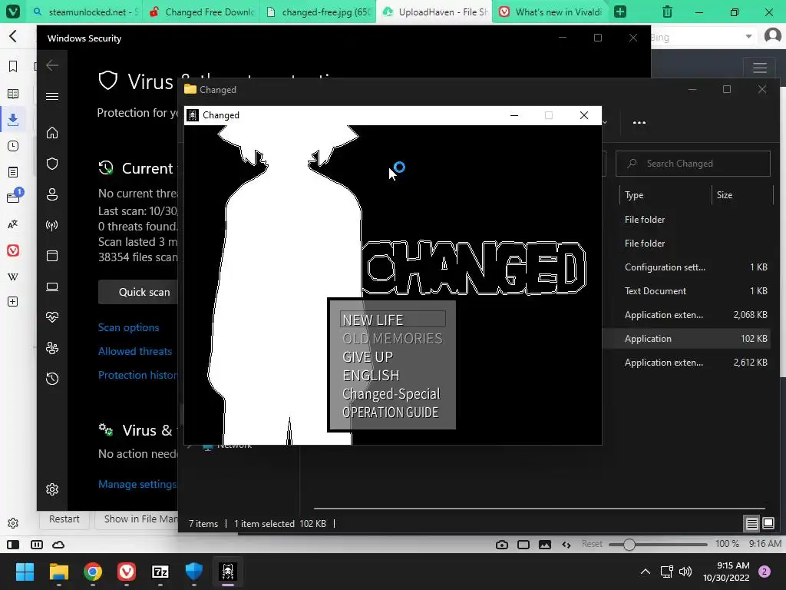Image resolution: width=786 pixels, height=590 pixels.
Task: Open Protection history link
Action: point(137,375)
